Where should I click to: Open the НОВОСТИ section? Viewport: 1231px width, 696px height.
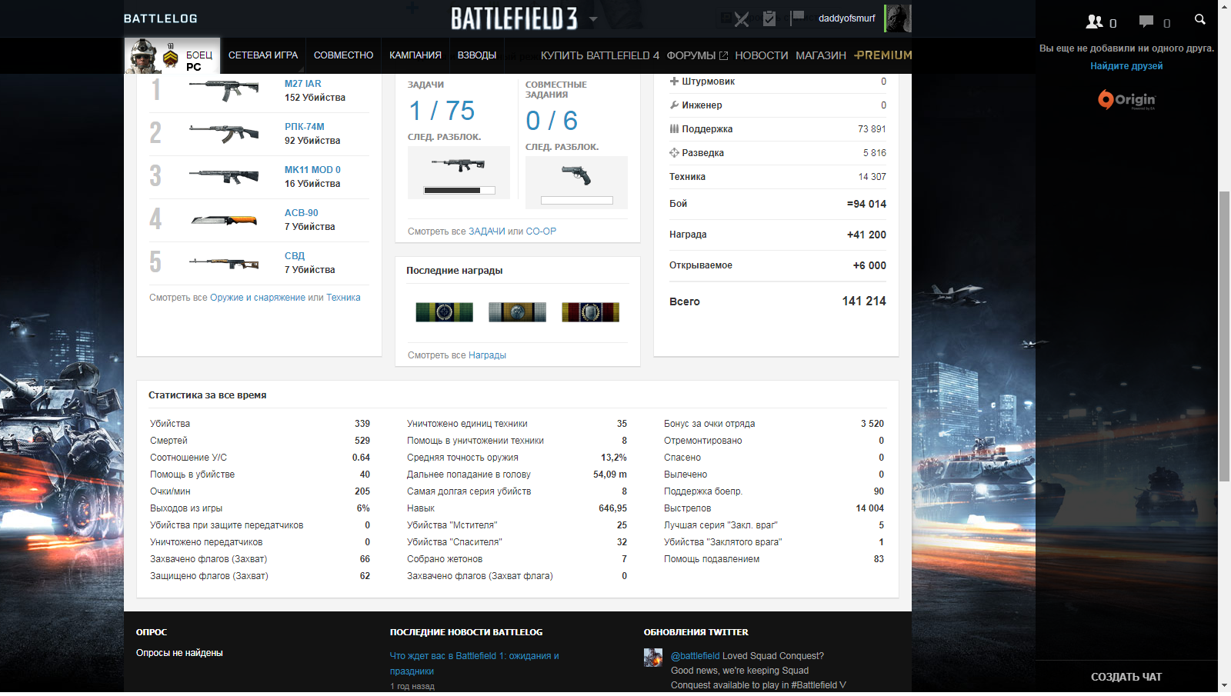(762, 55)
